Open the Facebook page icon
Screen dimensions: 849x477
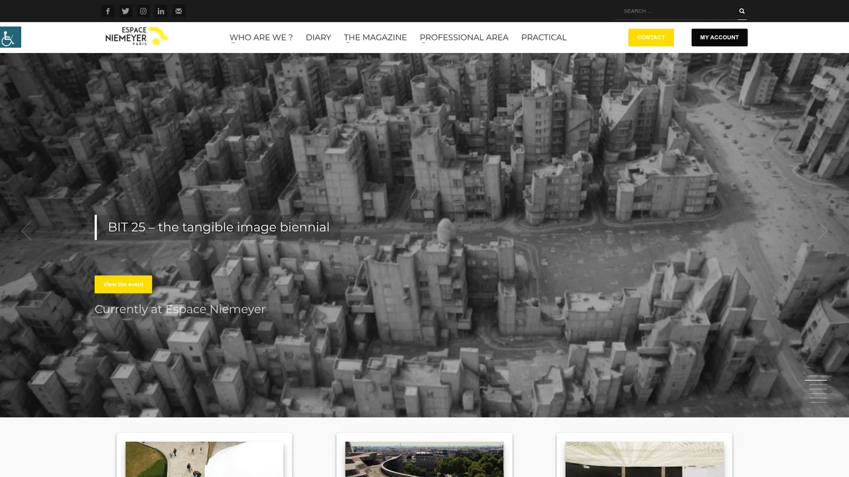(x=108, y=11)
